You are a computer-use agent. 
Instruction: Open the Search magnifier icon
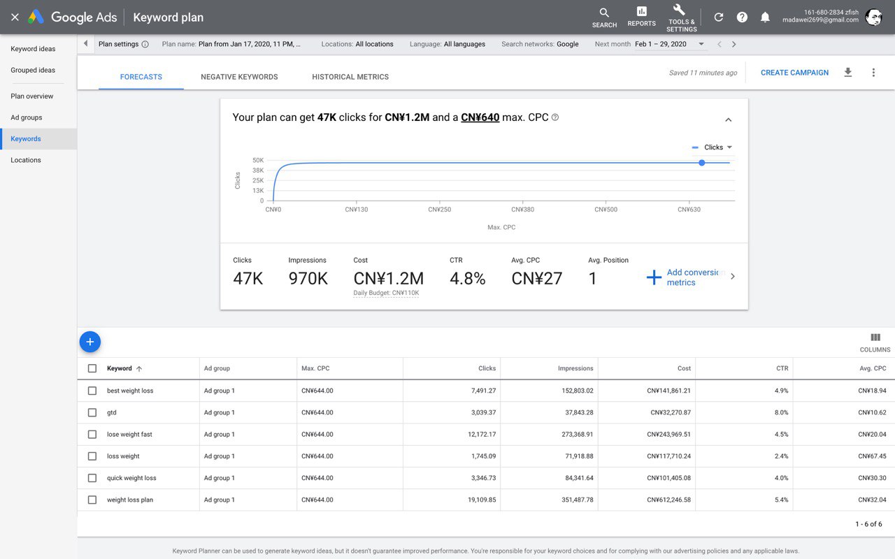pos(604,17)
